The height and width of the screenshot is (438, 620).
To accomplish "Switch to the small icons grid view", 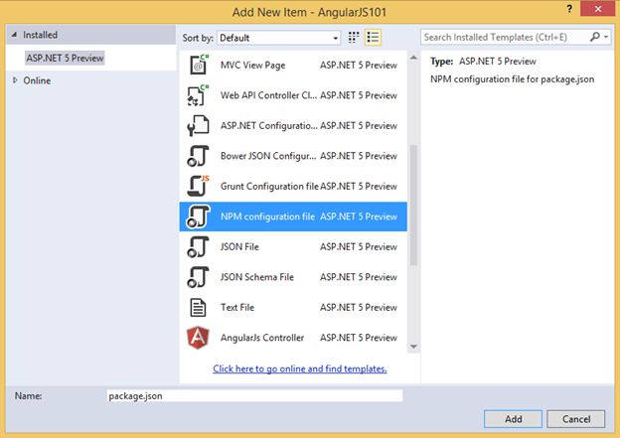I will pos(354,38).
